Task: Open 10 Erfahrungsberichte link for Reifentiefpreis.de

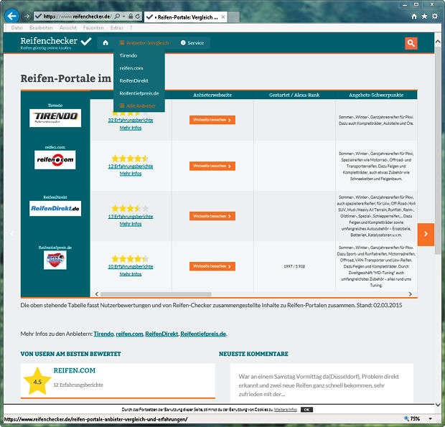Action: [x=131, y=267]
